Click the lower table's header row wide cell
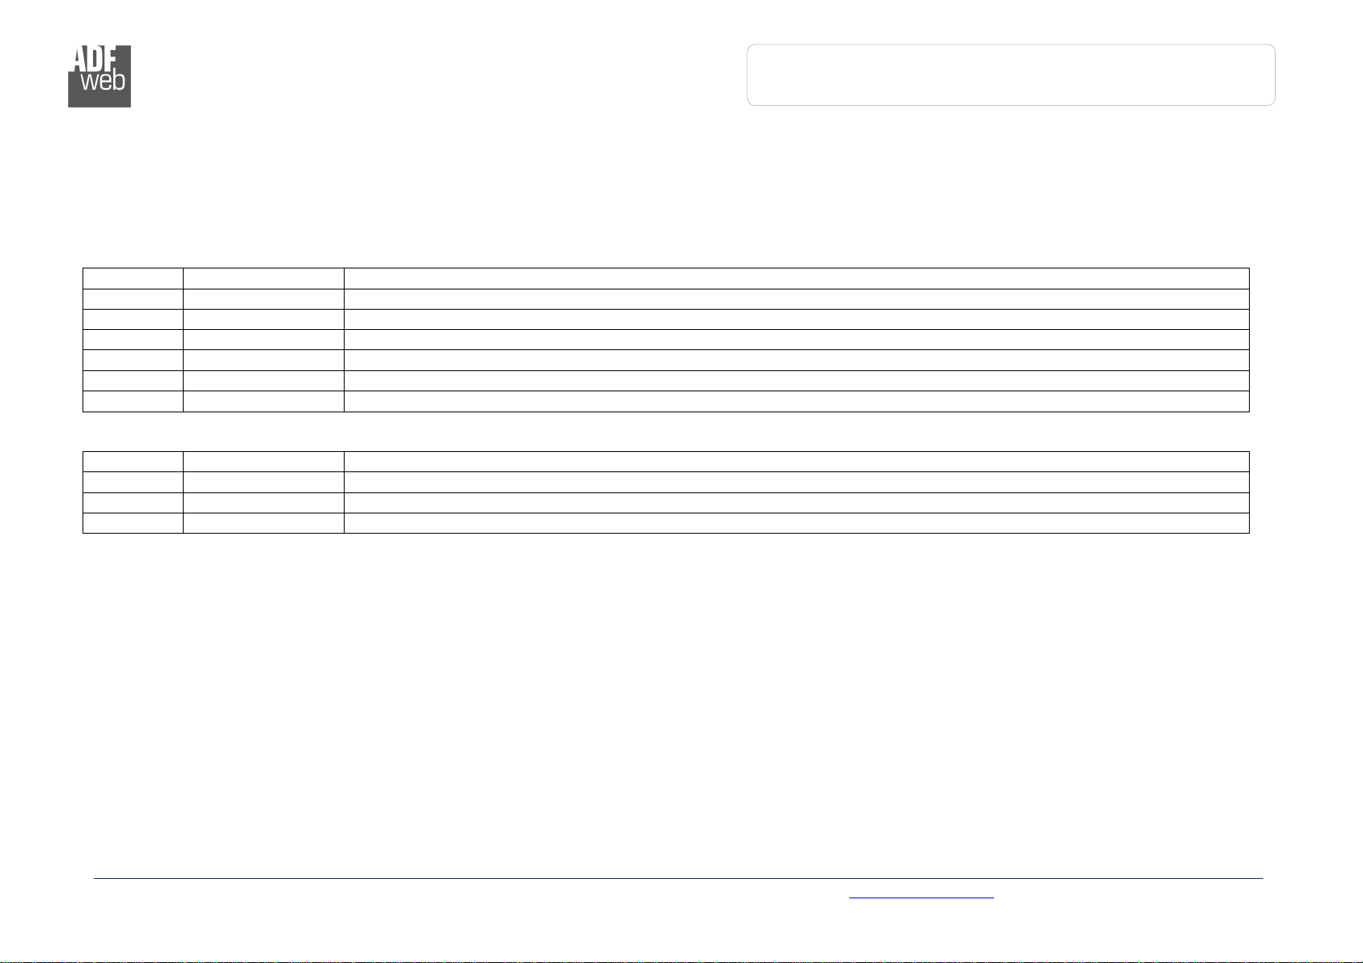Image resolution: width=1363 pixels, height=963 pixels. [797, 462]
